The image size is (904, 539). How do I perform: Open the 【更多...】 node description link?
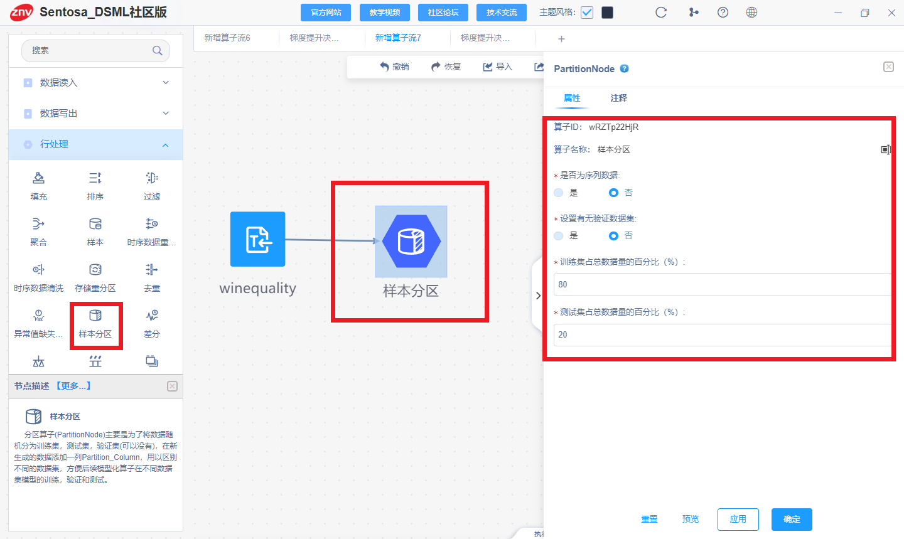tap(73, 386)
